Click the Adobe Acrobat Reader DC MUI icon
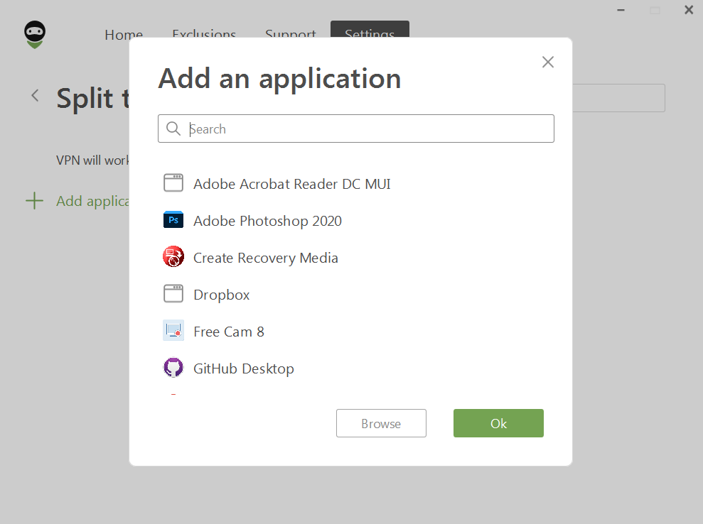Screen dimensions: 703x524 click(173, 182)
